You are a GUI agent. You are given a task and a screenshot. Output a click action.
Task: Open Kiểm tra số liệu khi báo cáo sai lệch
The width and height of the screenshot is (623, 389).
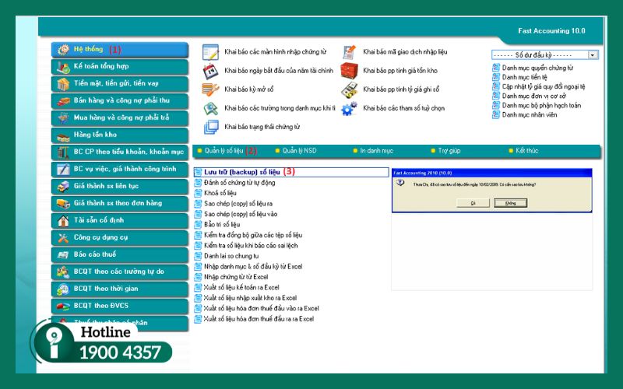point(251,246)
